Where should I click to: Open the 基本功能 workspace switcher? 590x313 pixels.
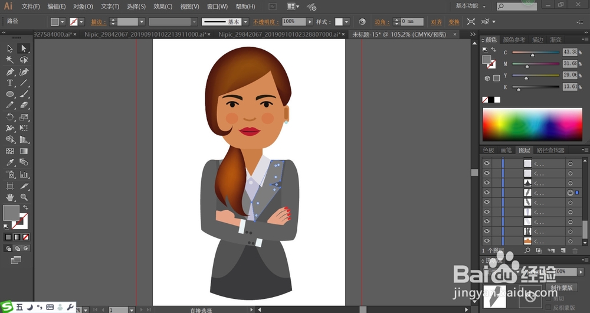click(x=471, y=6)
